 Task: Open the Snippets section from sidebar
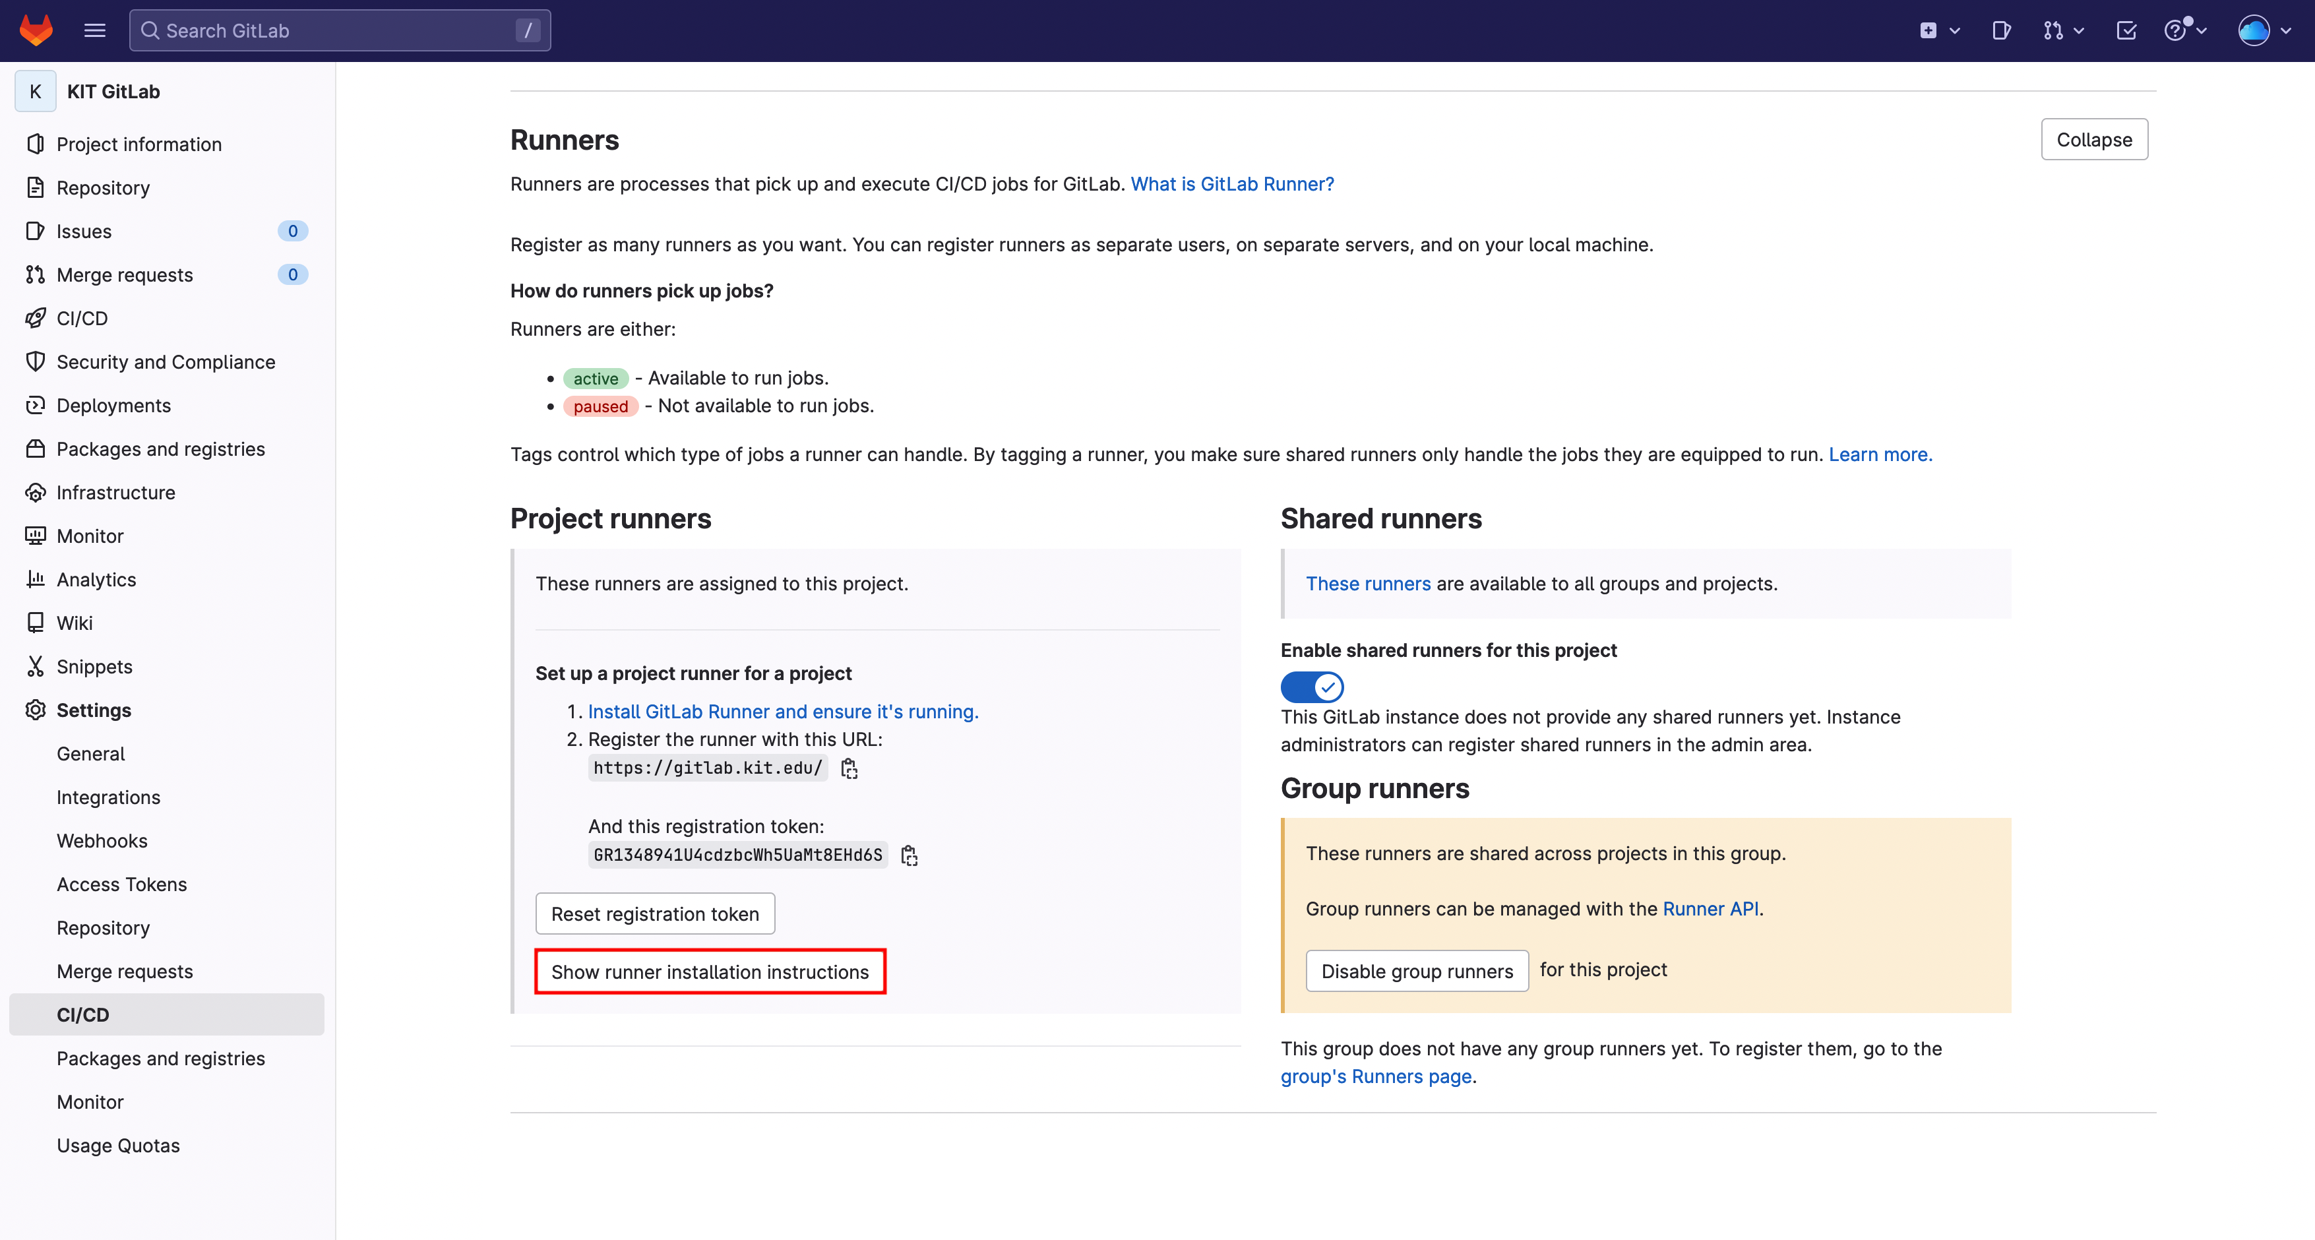pos(94,666)
